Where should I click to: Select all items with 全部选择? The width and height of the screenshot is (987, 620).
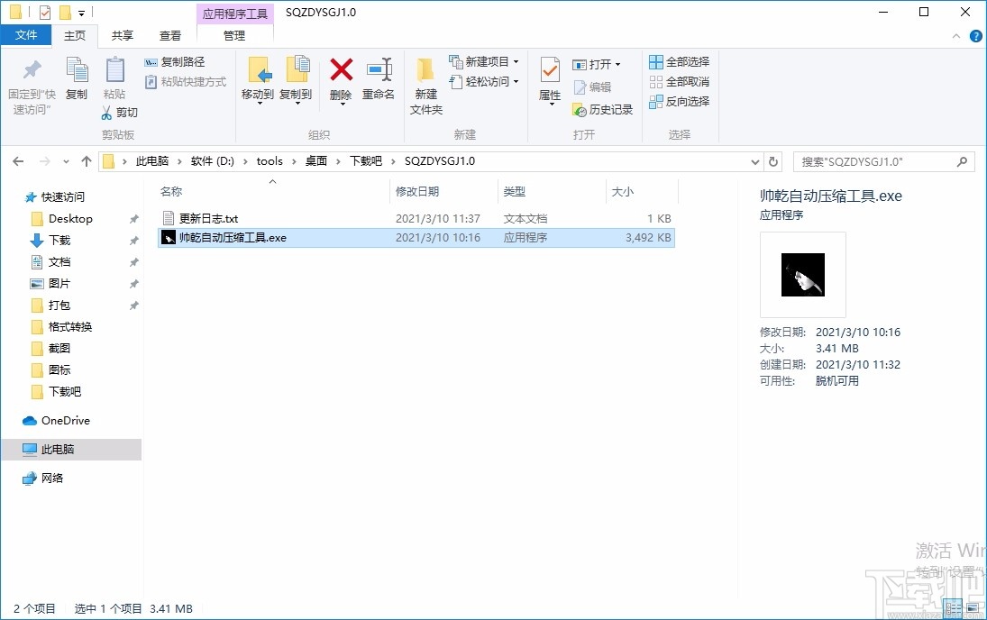click(679, 61)
